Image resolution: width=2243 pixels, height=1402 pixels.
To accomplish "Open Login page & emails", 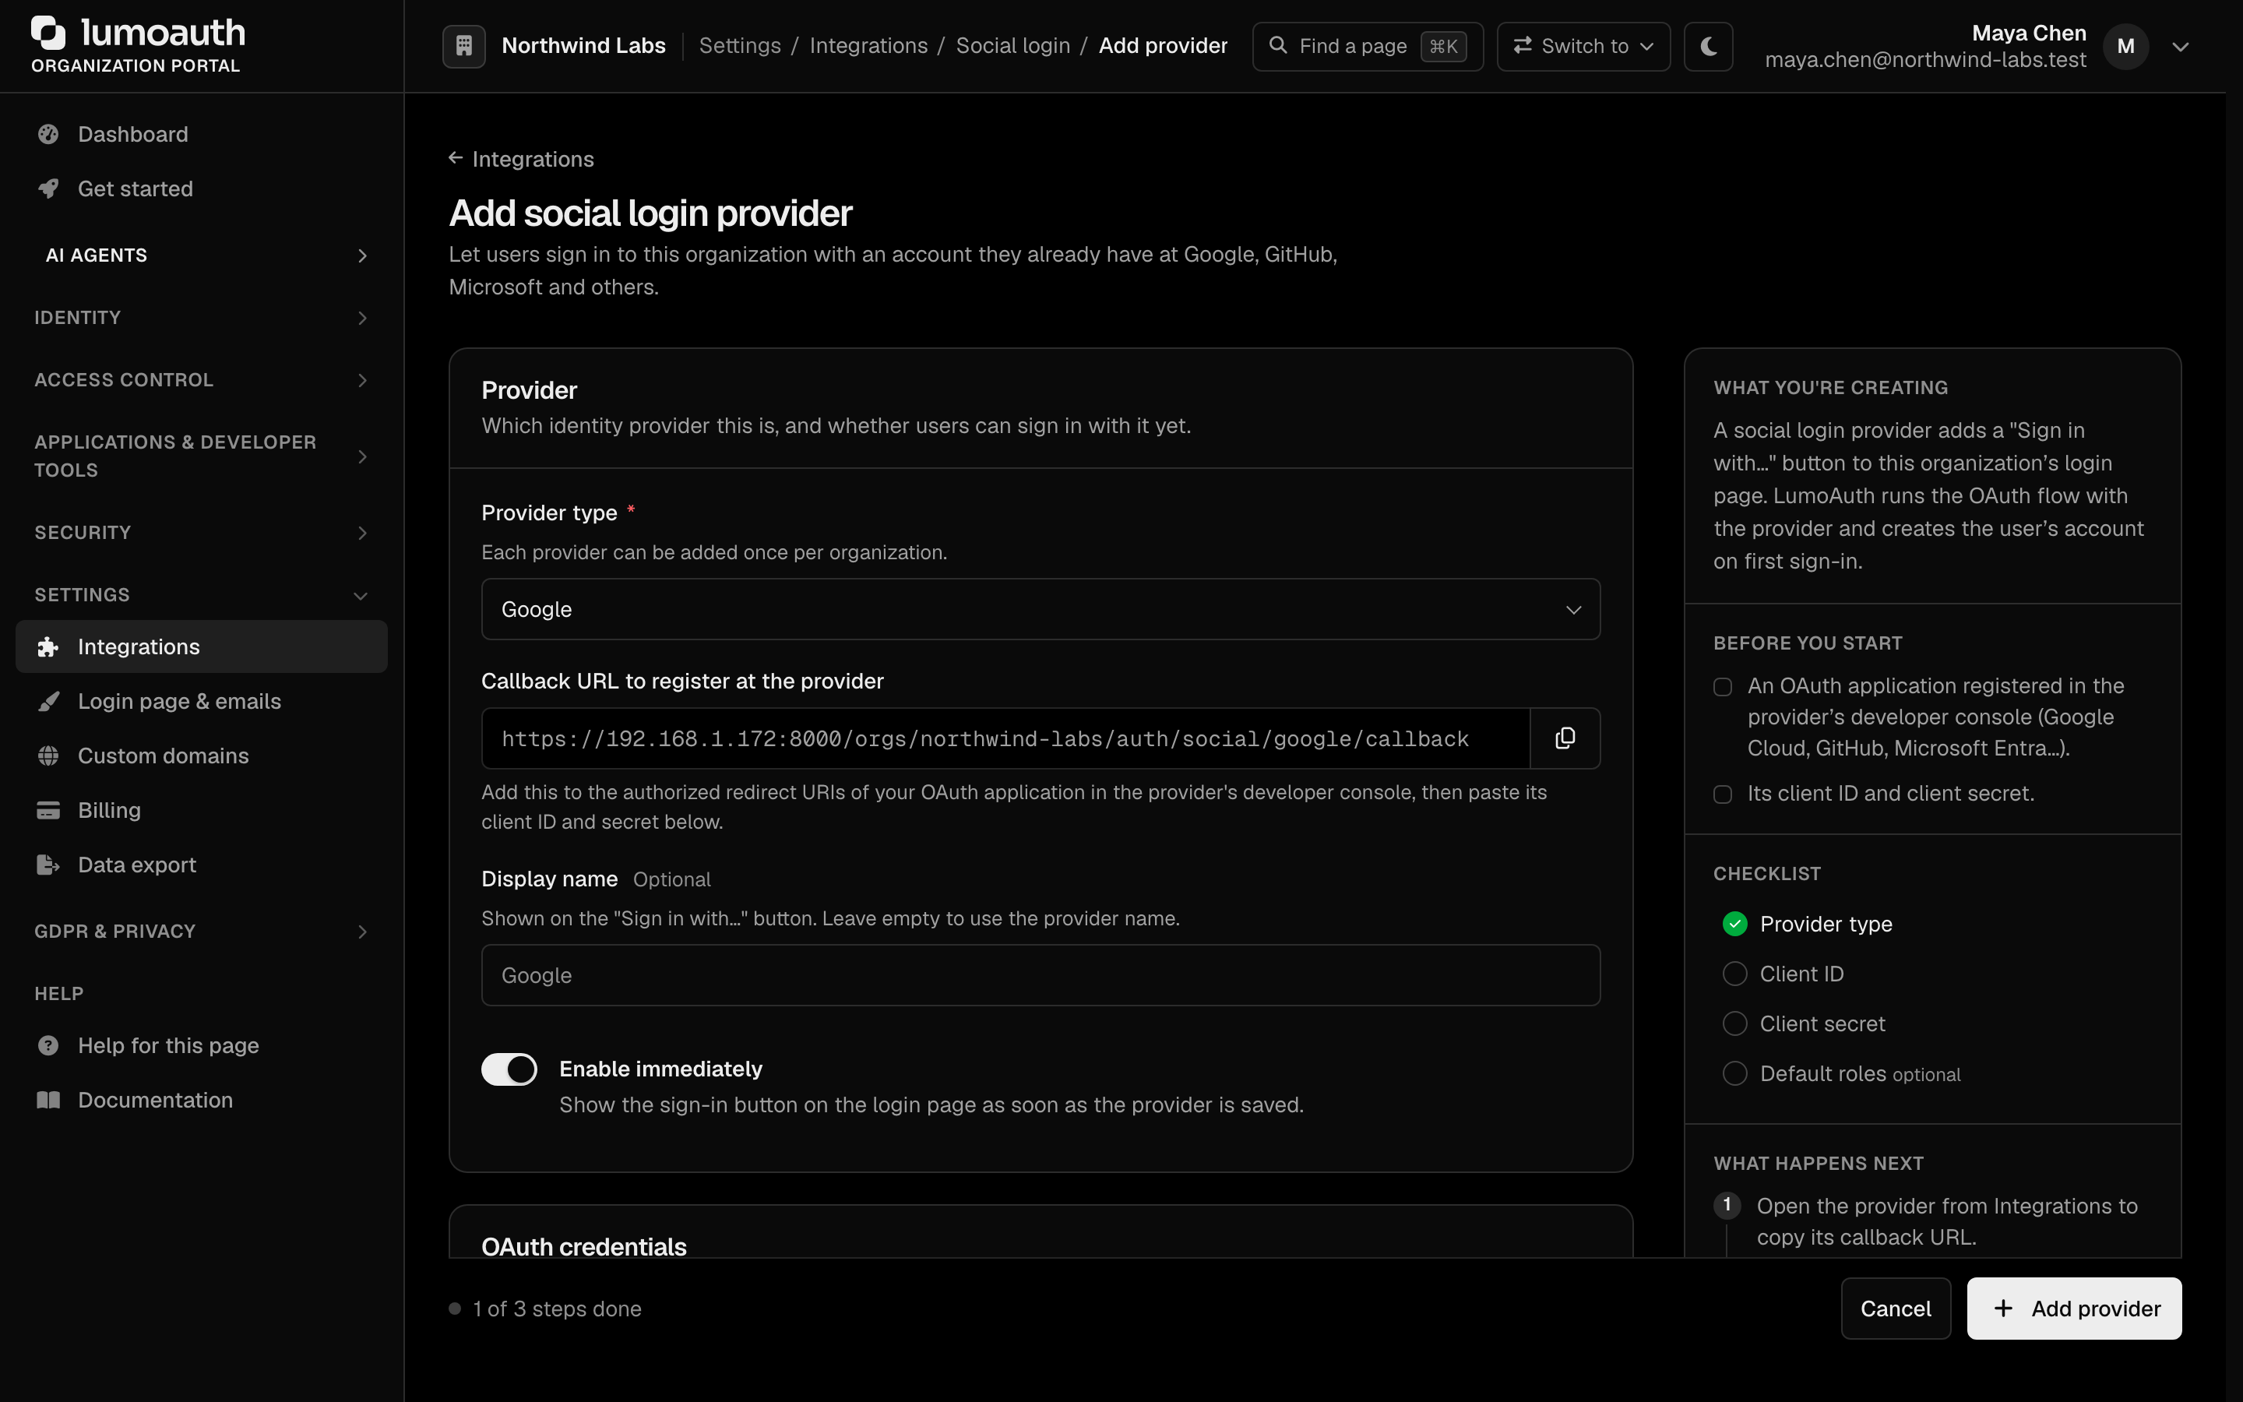I will point(202,702).
